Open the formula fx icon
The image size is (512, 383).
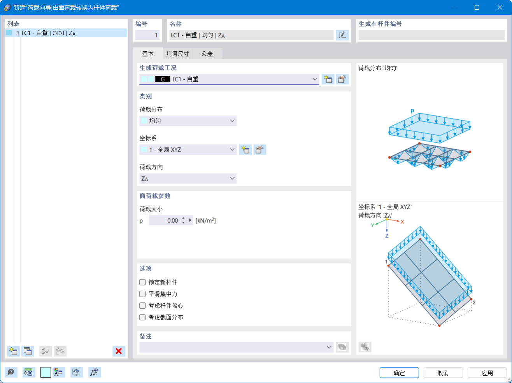pos(95,372)
